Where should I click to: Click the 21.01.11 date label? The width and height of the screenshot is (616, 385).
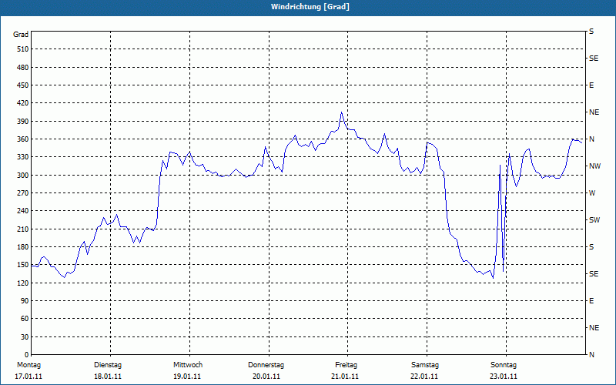tap(345, 377)
